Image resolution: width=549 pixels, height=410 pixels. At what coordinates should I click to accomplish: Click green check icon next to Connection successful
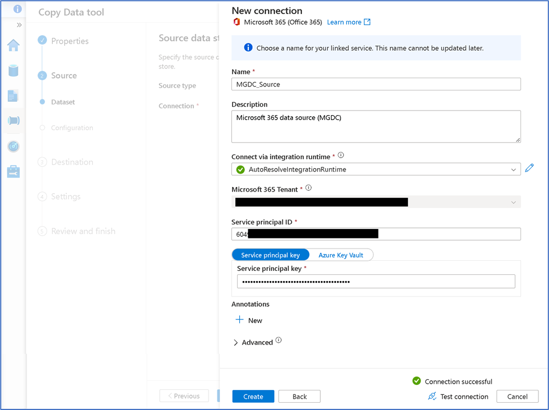click(417, 381)
